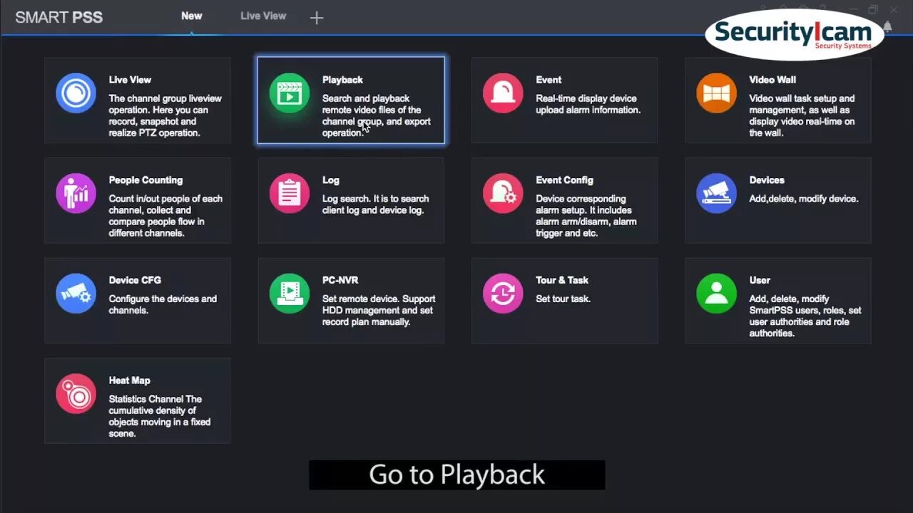Click the 'Device CFG' card title
Viewport: 913px width, 513px height.
(x=135, y=280)
